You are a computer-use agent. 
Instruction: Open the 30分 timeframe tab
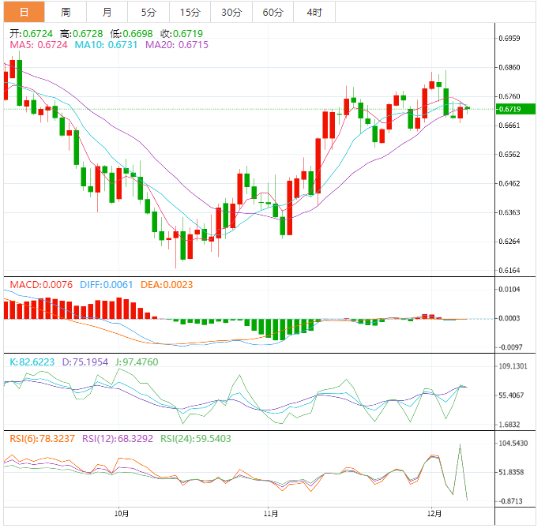point(231,12)
